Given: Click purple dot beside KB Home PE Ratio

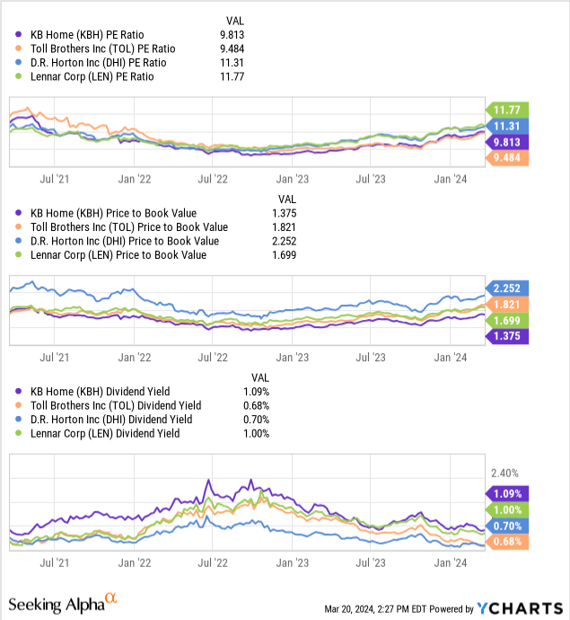Looking at the screenshot, I should pos(18,34).
